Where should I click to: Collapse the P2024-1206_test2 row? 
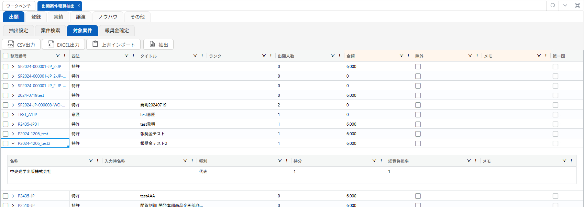pos(13,143)
